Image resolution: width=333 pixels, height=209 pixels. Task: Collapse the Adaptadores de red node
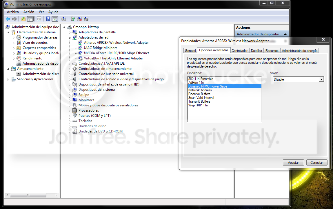pyautogui.click(x=70, y=37)
